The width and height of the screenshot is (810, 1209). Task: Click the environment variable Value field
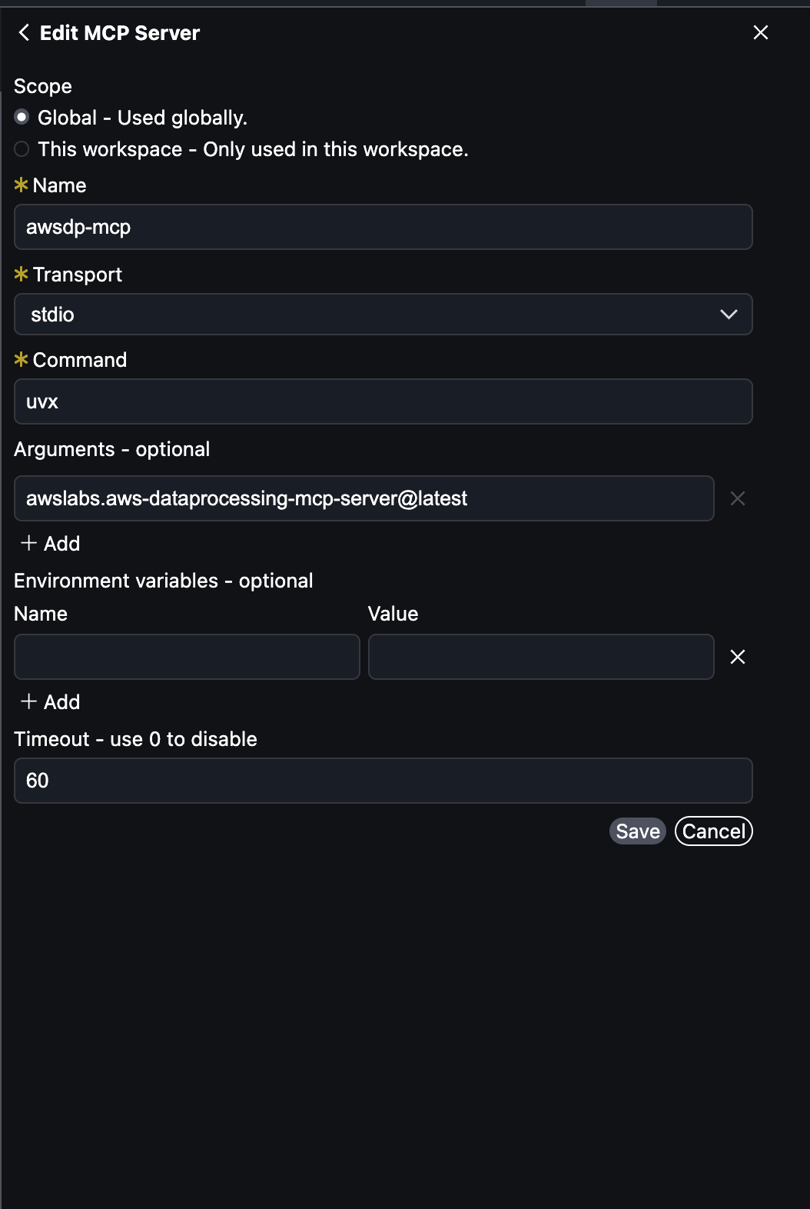click(541, 657)
